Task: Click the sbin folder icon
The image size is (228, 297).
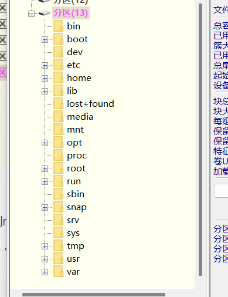Action: [59, 194]
